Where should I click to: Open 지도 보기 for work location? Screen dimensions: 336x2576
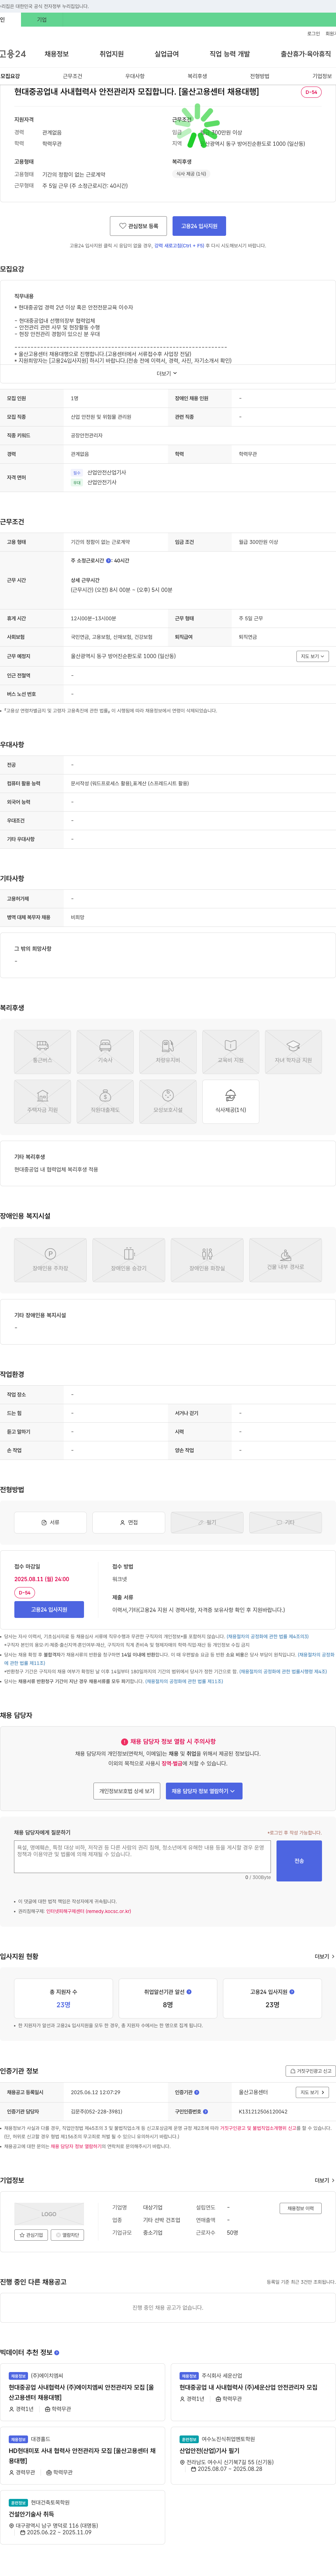coord(311,656)
